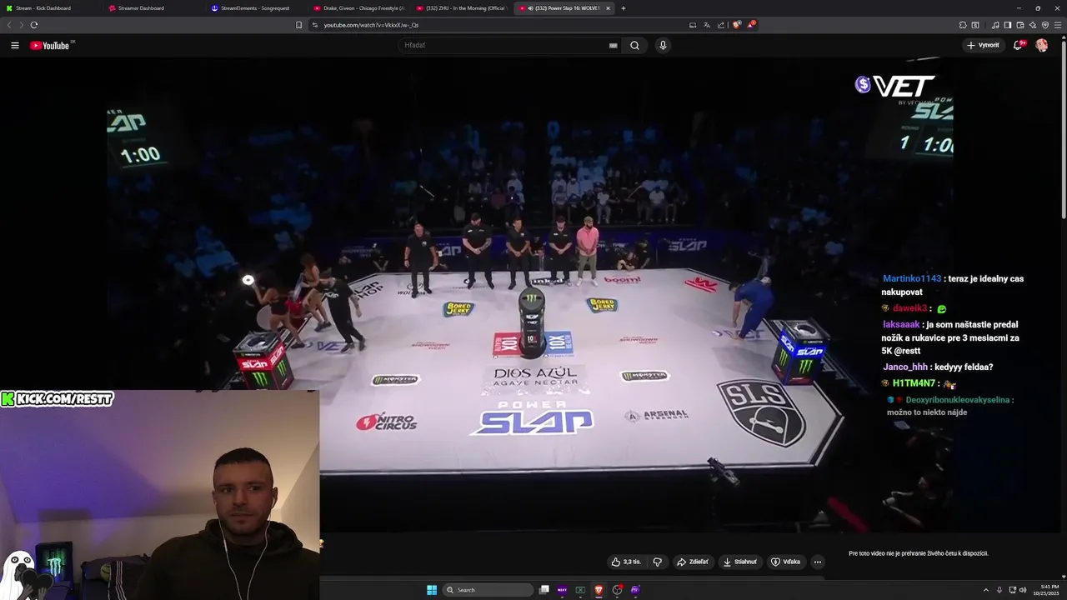Screen dimensions: 1067x600
Task: Open the reading list icon in browser toolbar
Action: tap(975, 25)
